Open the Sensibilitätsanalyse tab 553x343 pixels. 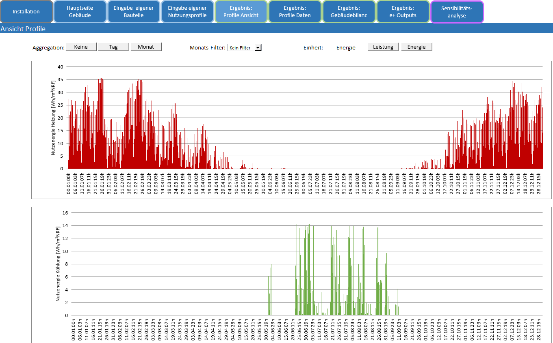(457, 12)
